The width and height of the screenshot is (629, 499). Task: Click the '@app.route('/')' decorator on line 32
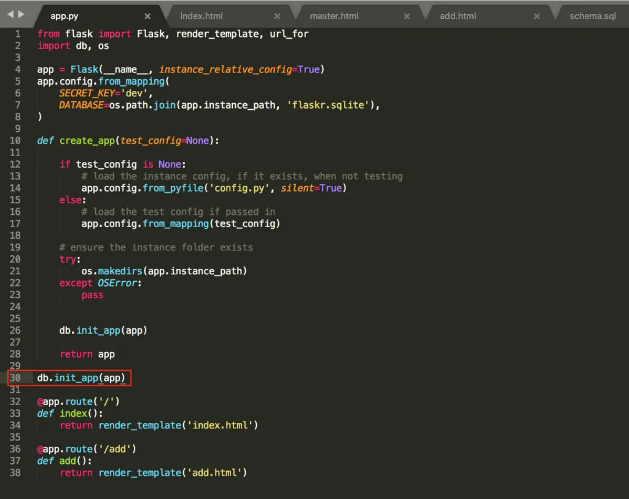click(x=78, y=401)
